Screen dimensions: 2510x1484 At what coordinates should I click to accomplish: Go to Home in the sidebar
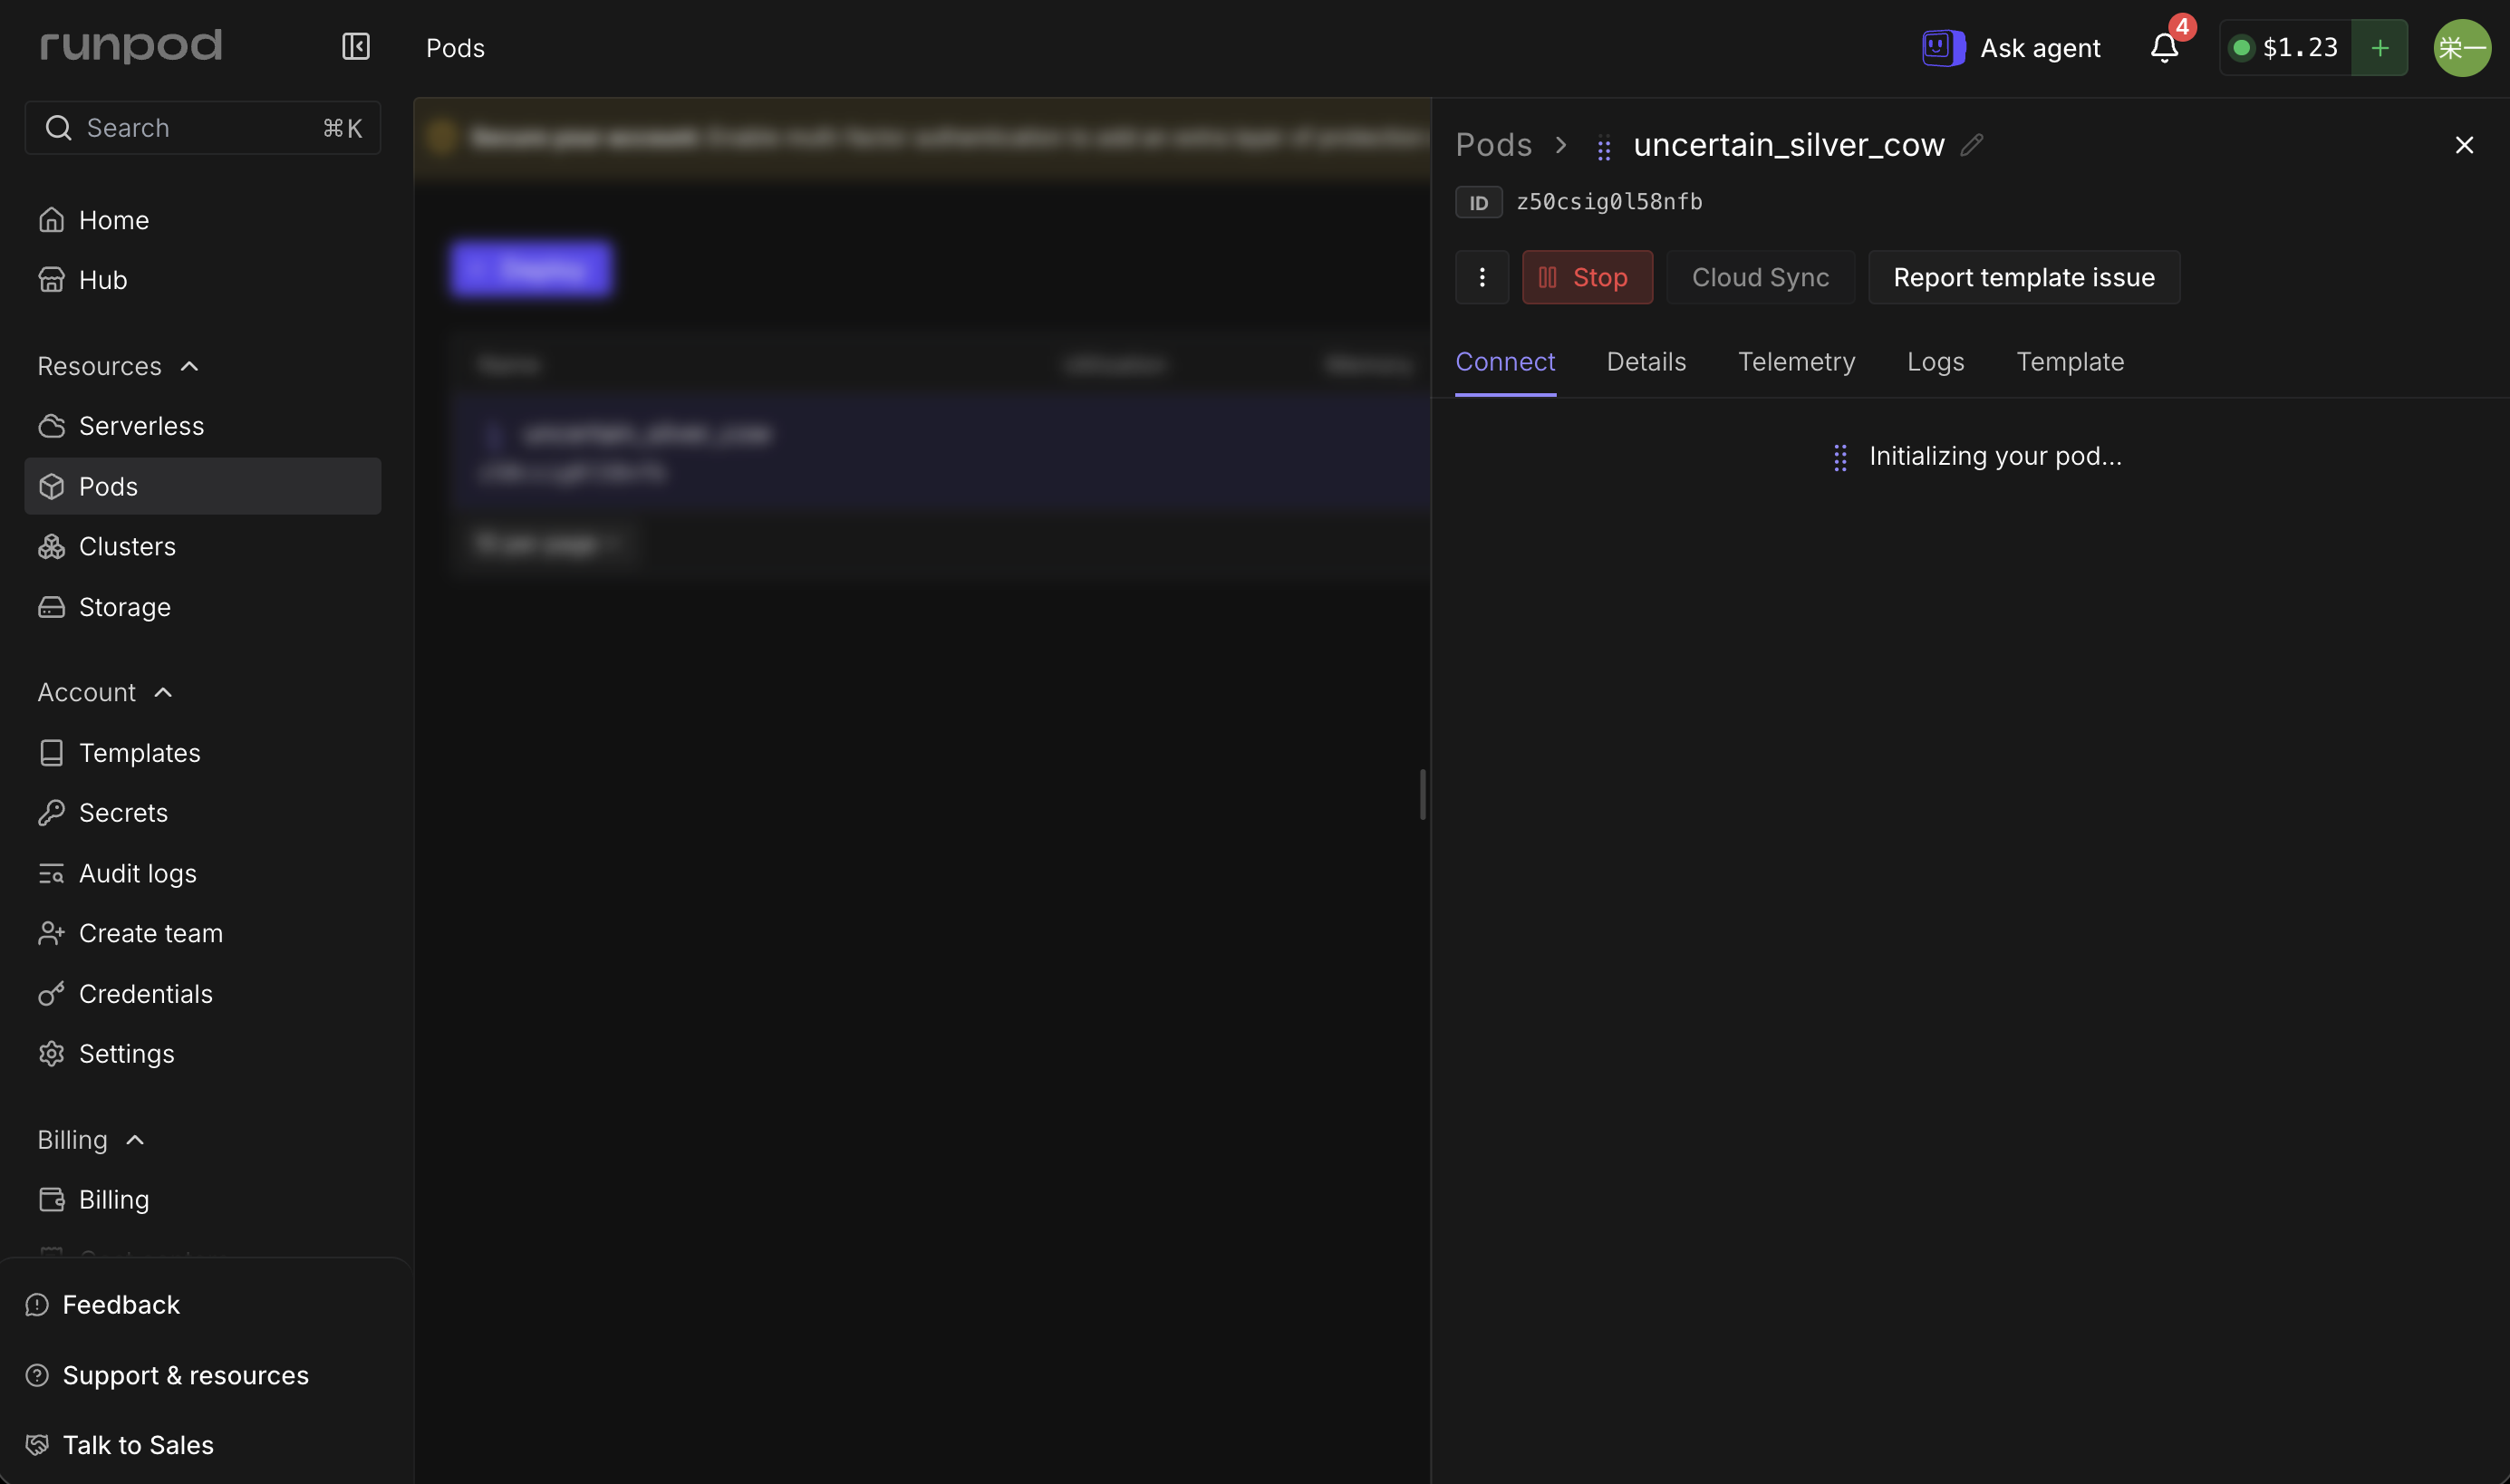203,220
